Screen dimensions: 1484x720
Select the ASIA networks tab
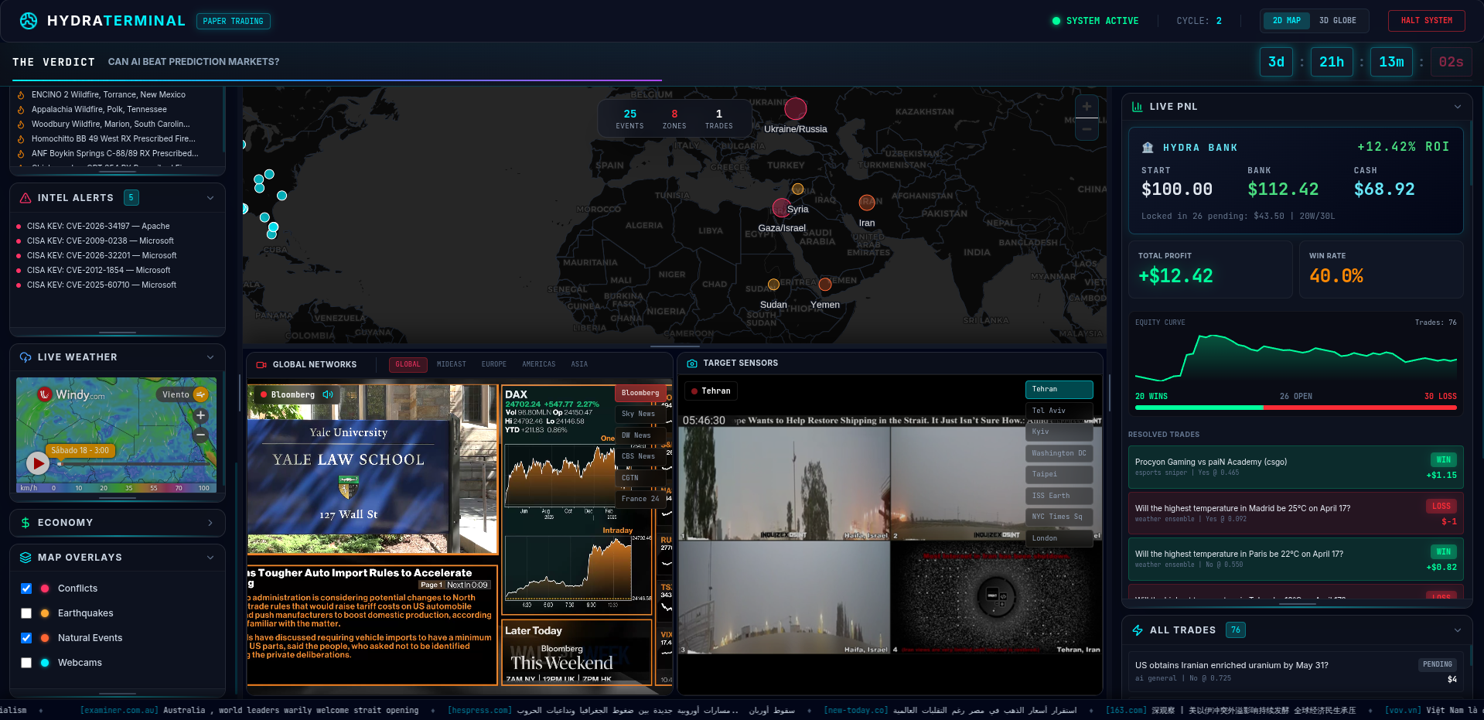579,364
